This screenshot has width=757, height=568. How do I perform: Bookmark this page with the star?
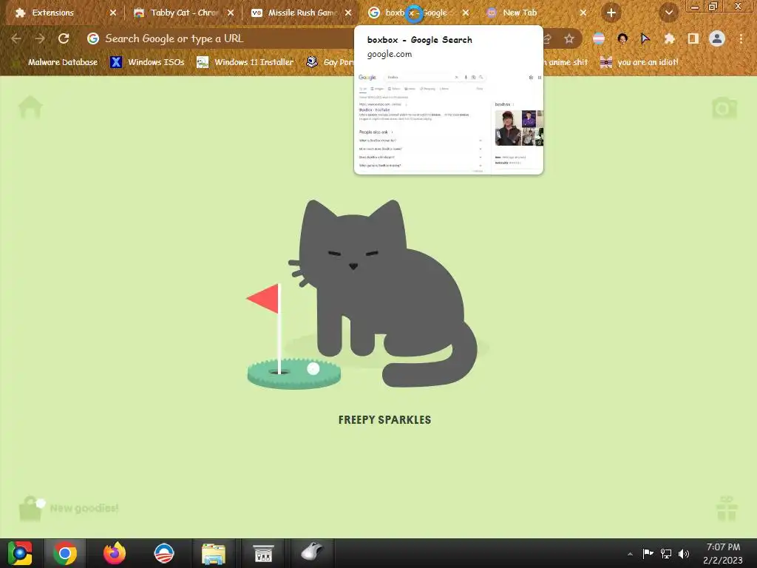pos(569,38)
